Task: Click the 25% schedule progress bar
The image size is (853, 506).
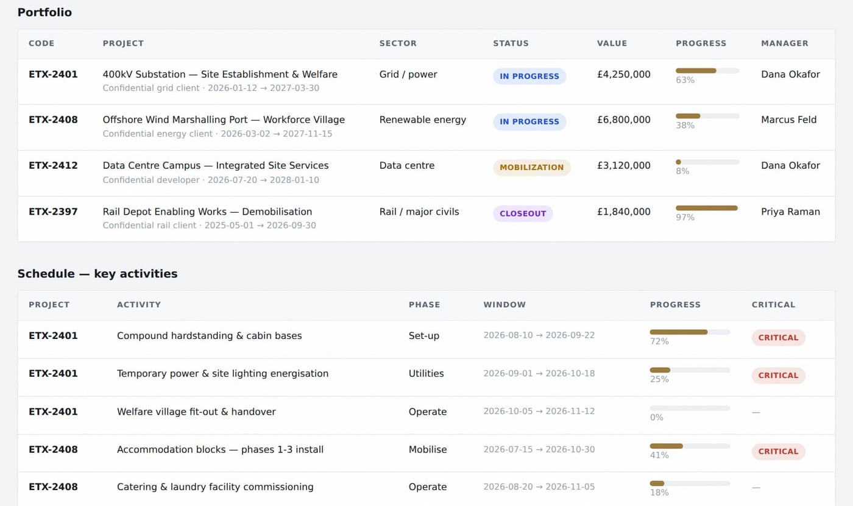Action: click(x=690, y=370)
